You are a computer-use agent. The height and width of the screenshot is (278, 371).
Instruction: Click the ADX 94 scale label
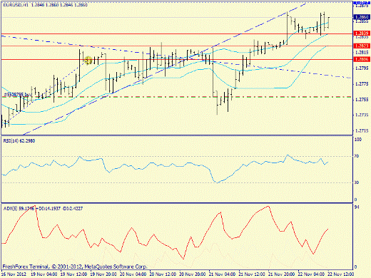tap(357, 207)
